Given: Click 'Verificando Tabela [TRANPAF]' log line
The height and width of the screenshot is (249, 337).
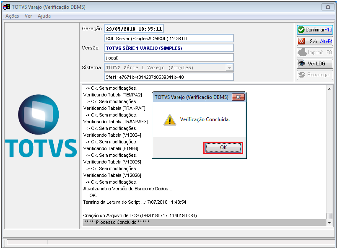Looking at the screenshot, I should 114,108.
